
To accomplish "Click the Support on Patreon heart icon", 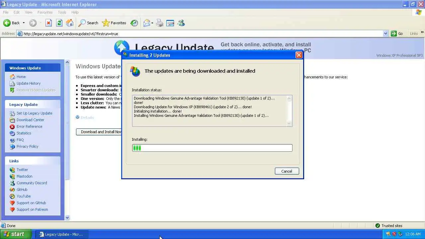I will 12,209.
